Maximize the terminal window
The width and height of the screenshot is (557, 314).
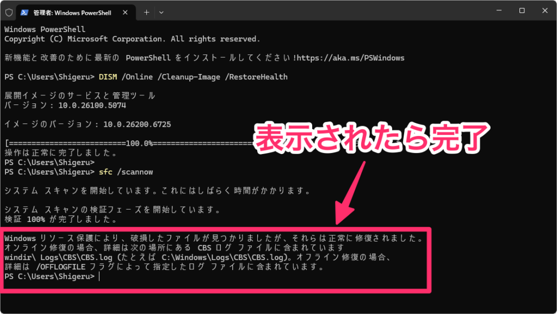point(522,11)
